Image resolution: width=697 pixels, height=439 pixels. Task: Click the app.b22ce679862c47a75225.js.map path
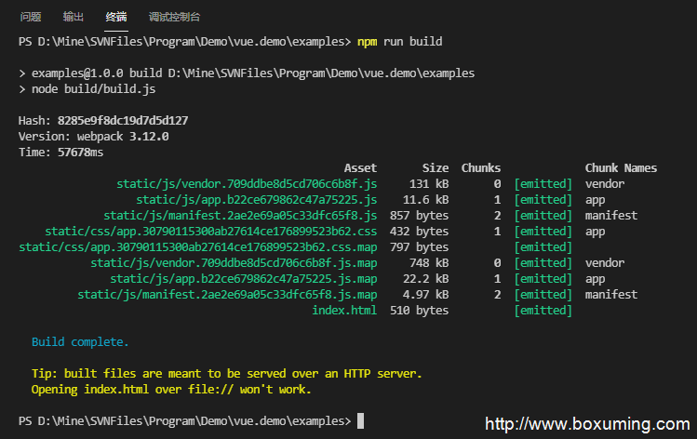[x=244, y=279]
